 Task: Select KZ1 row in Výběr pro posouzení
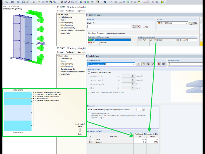168,40
